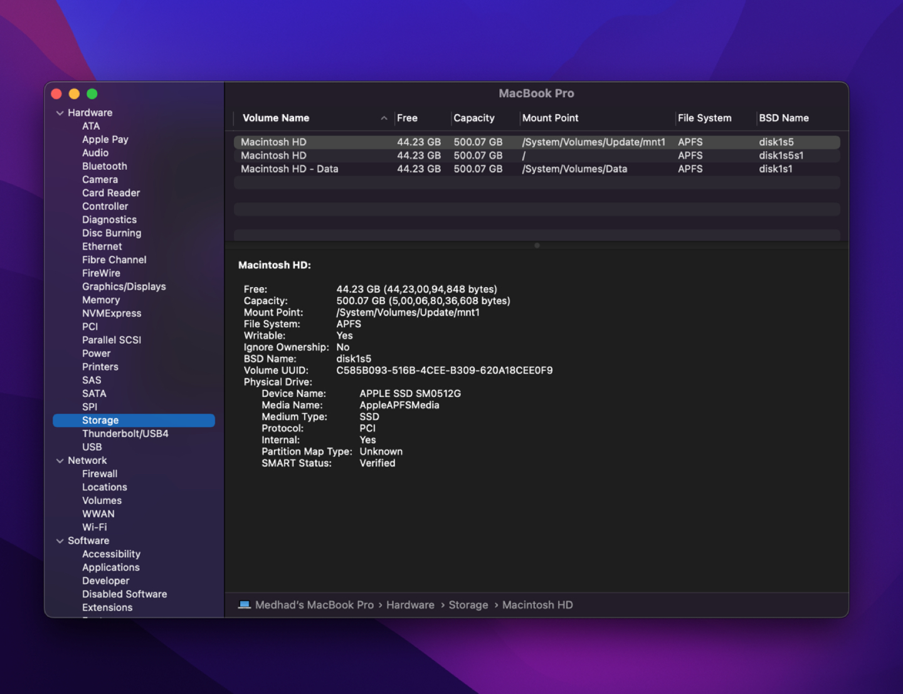903x694 pixels.
Task: Collapse the Network section chevron
Action: point(60,461)
